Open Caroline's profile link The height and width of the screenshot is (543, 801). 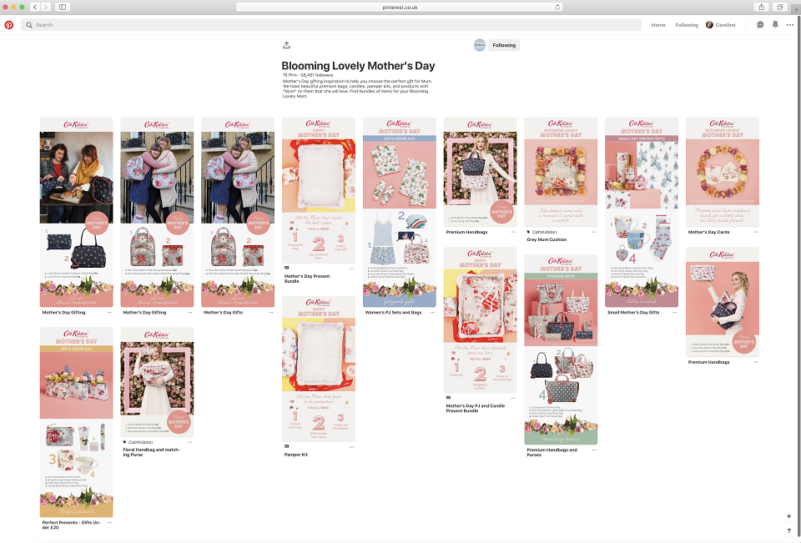pyautogui.click(x=720, y=24)
